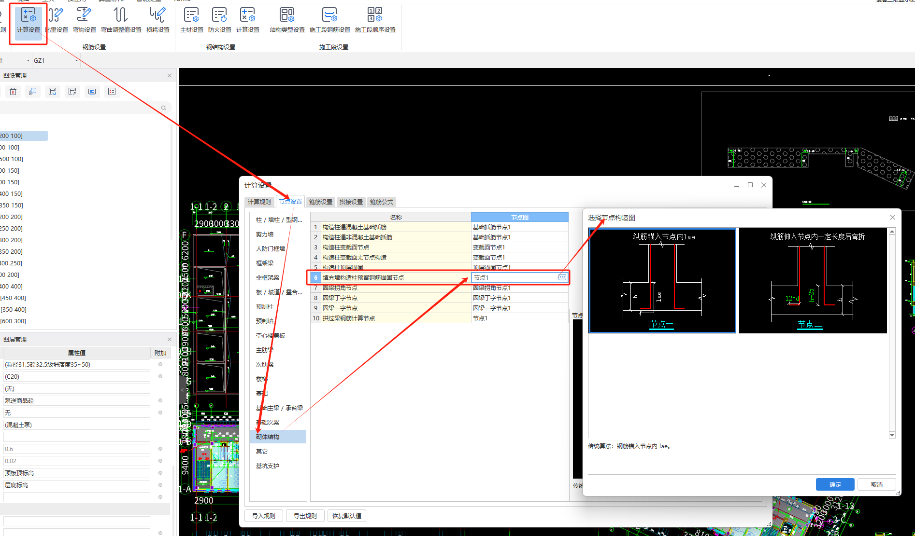Open 弯钩设置 from the ribbon
This screenshot has height=536, width=915.
[x=85, y=20]
